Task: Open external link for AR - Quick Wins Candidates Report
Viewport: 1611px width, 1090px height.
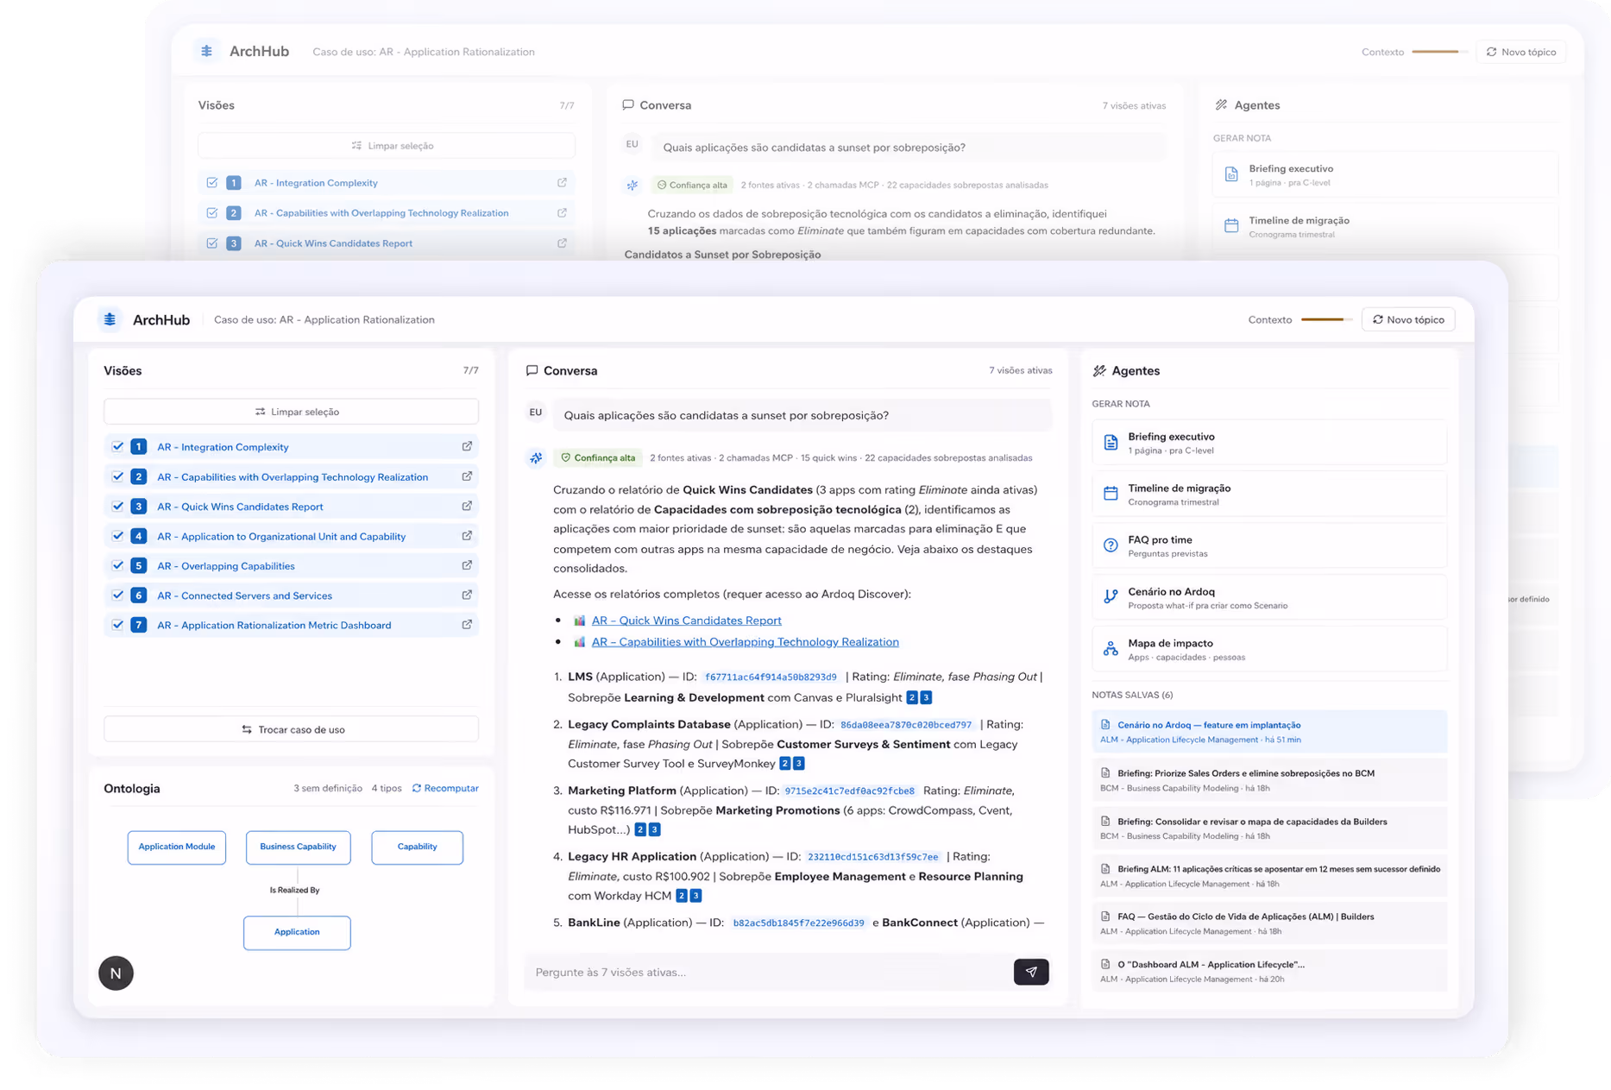Action: (x=467, y=506)
